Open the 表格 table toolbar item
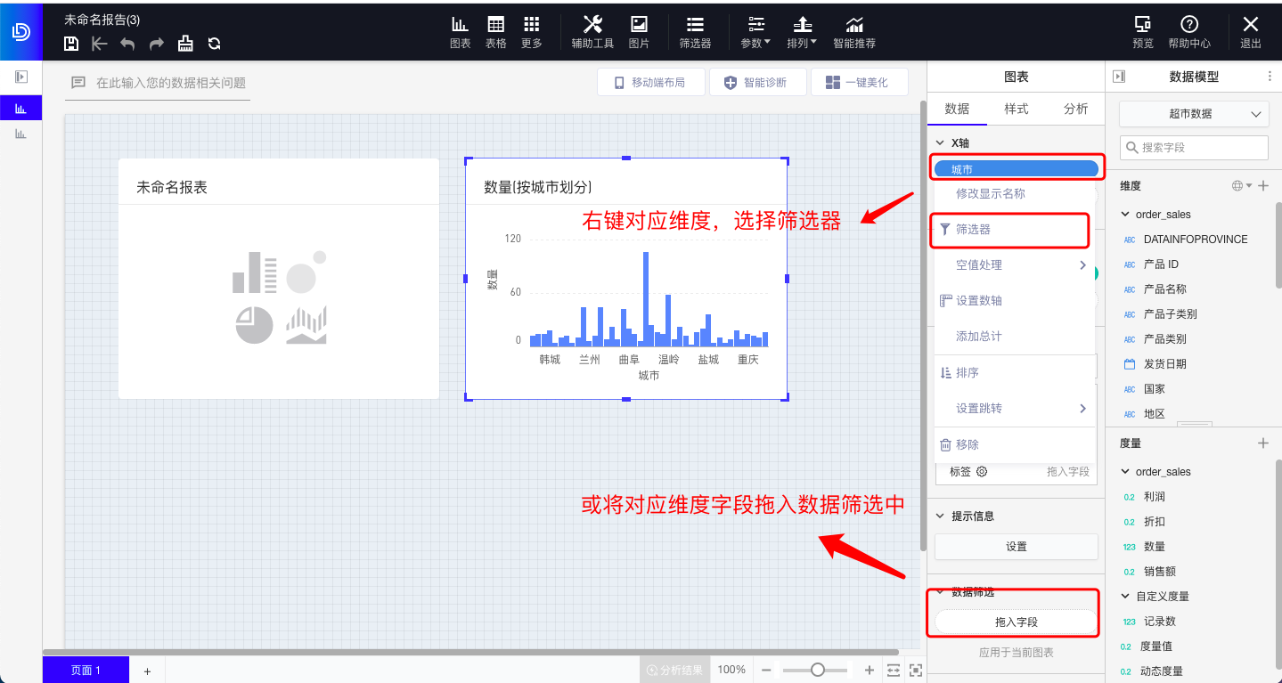Viewport: 1282px width, 683px height. tap(495, 32)
